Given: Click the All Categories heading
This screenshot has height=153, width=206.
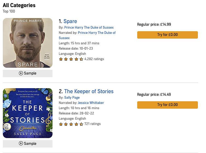Looking at the screenshot, I should coord(19,5).
